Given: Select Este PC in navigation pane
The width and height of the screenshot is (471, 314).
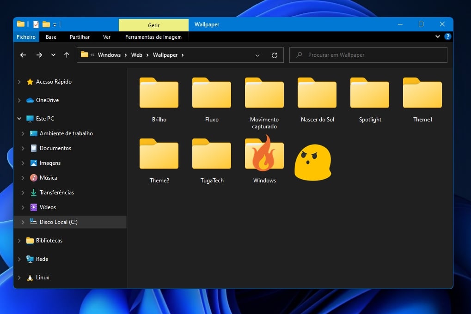Looking at the screenshot, I should [x=45, y=119].
